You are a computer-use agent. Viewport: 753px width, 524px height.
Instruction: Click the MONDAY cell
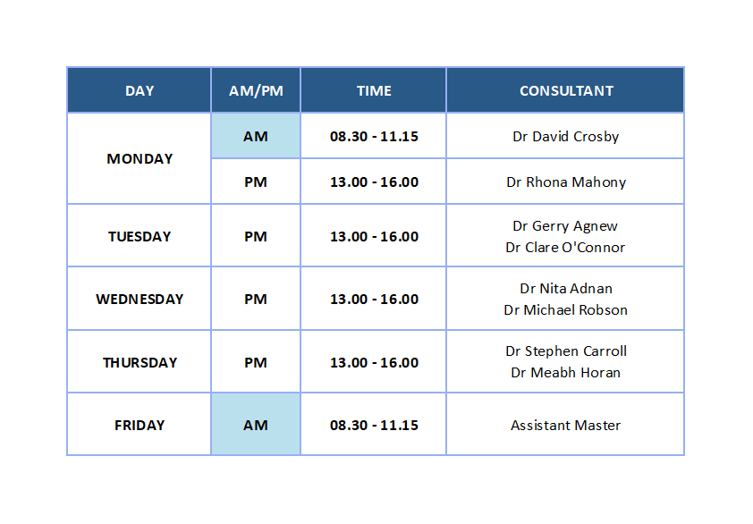coord(140,159)
